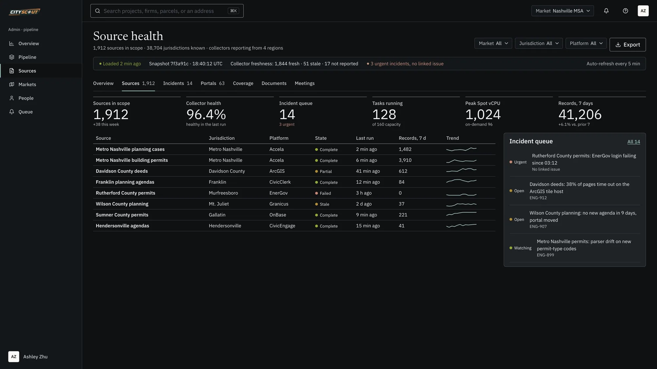Click the Records, 7 d column header
This screenshot has height=369, width=657.
click(412, 138)
